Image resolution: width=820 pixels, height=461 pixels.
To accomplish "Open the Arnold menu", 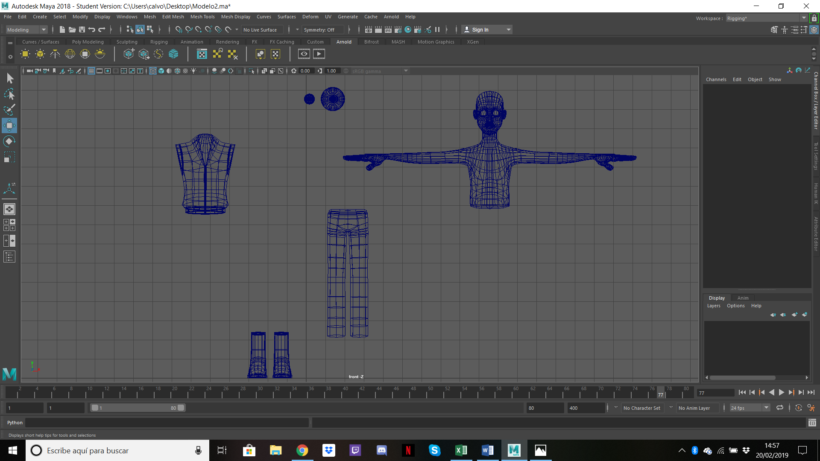I will 391,17.
